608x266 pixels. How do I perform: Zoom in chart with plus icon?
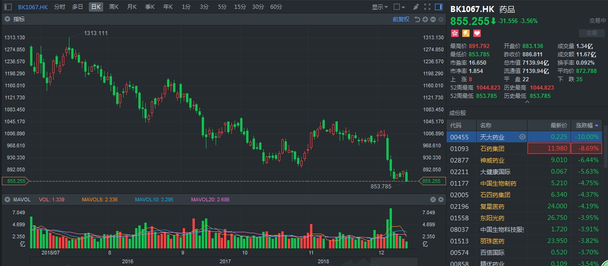[425, 19]
